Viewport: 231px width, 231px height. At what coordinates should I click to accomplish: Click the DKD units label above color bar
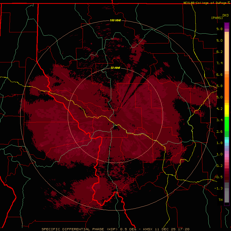(226, 15)
